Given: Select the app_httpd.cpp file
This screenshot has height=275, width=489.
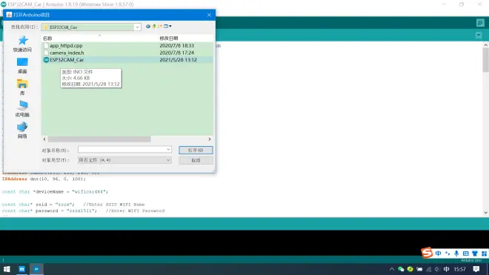Looking at the screenshot, I should pos(66,45).
